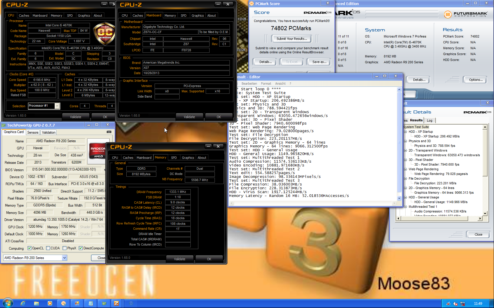Toggle the CUDA checkbox in GPU-Z
This screenshot has width=494, height=308.
coord(48,248)
